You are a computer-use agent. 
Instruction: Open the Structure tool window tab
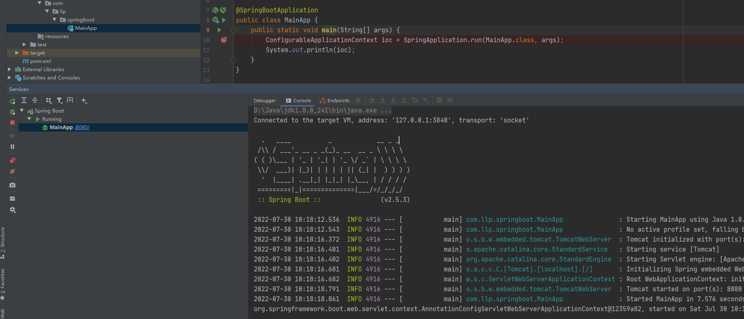(x=3, y=243)
